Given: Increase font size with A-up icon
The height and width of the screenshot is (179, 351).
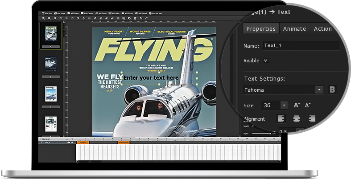Looking at the screenshot, I should click(297, 105).
